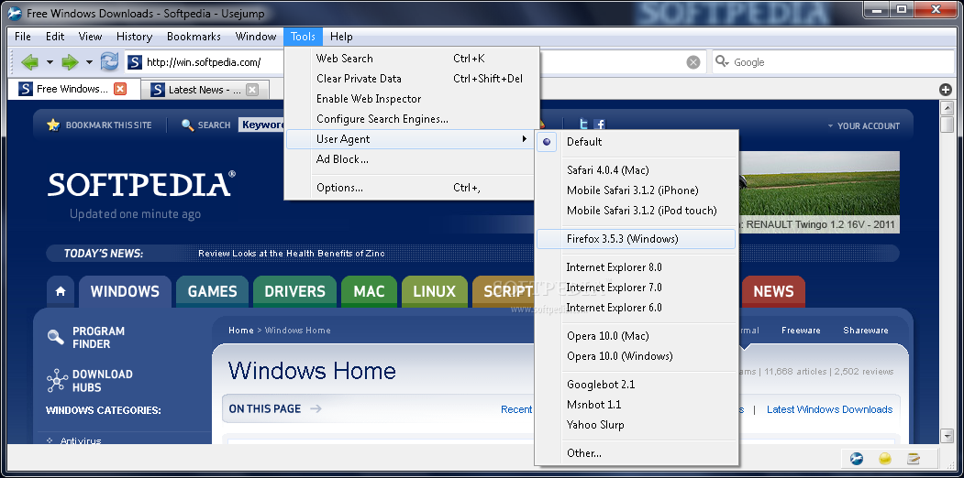
Task: Open the Bookmarks menu
Action: (x=194, y=37)
